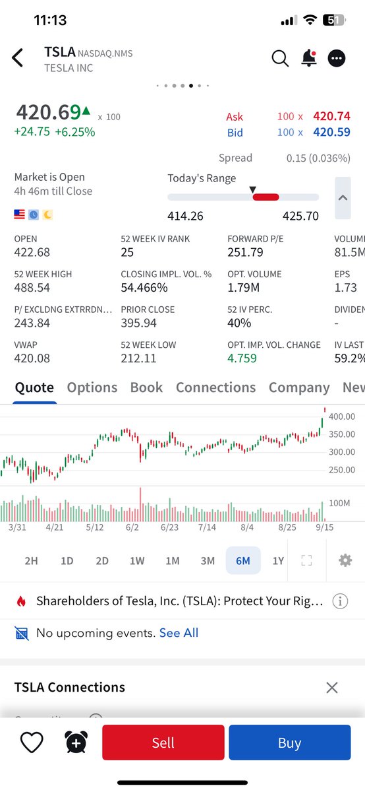Tap the blue Buy button
The width and height of the screenshot is (365, 792).
290,742
